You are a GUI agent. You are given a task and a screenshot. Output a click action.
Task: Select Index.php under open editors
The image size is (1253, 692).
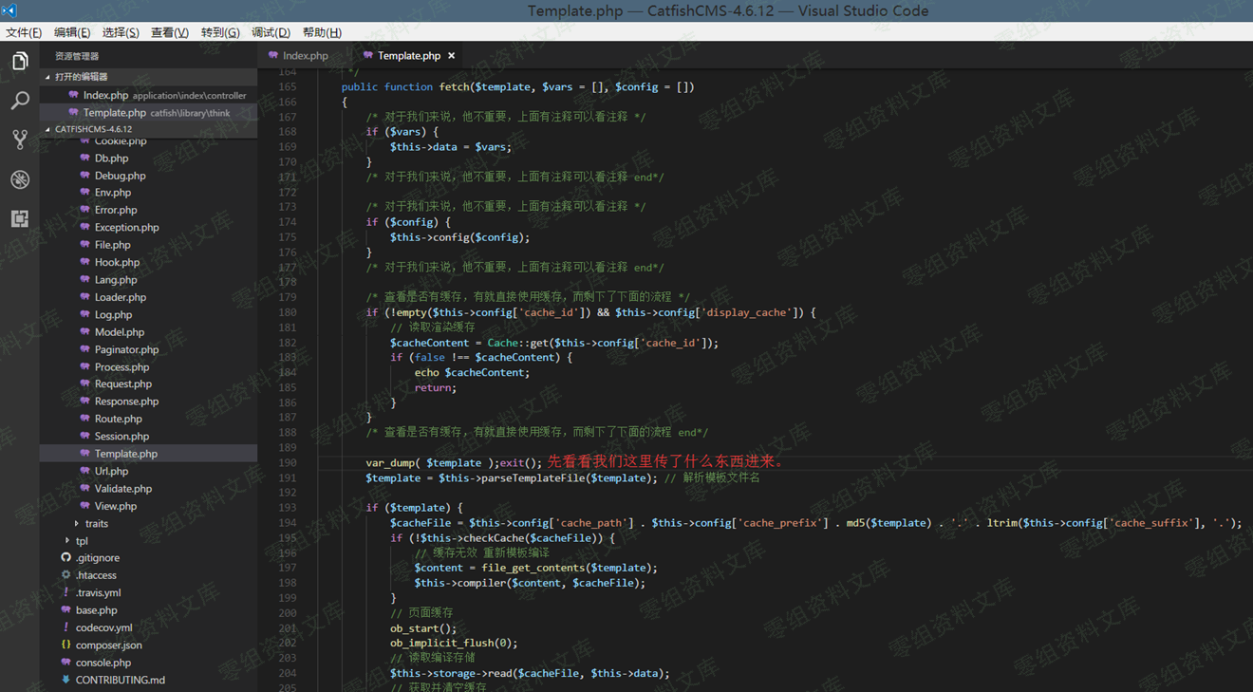tap(105, 95)
